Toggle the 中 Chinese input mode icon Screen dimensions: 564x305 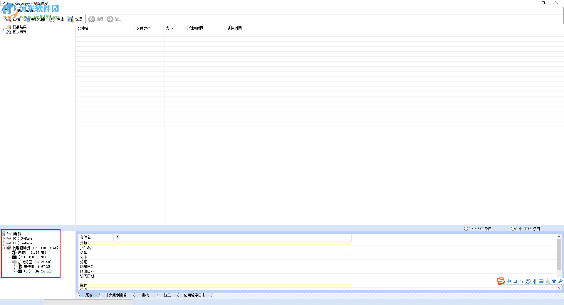coord(509,281)
